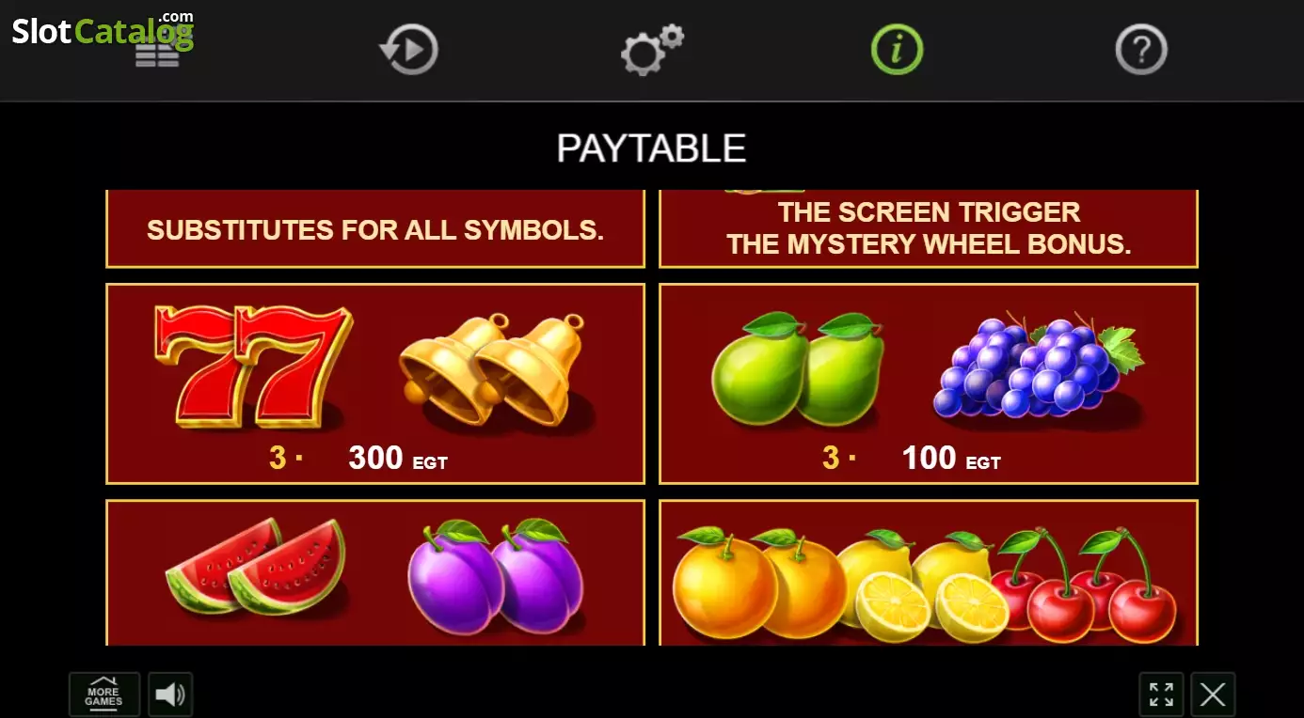
Task: Click the golden bells symbol
Action: point(493,369)
